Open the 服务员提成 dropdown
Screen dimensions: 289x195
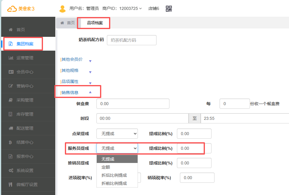coord(117,148)
